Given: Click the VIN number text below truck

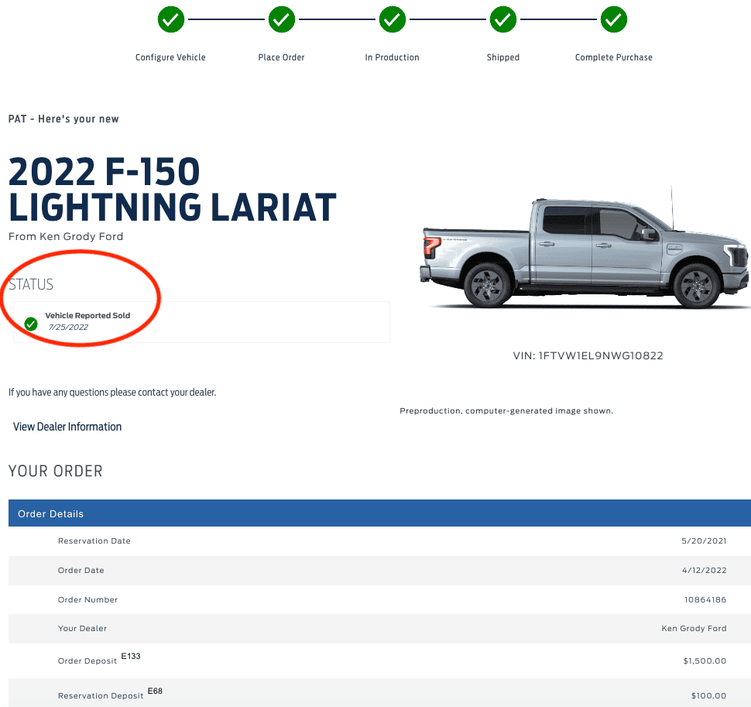Looking at the screenshot, I should tap(588, 356).
